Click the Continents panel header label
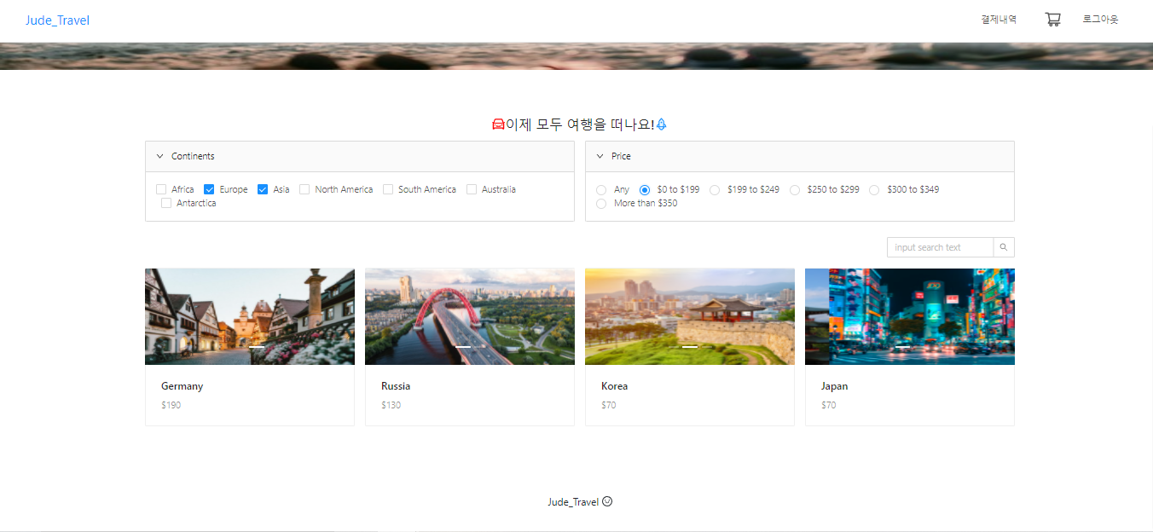The width and height of the screenshot is (1153, 532). coord(193,156)
